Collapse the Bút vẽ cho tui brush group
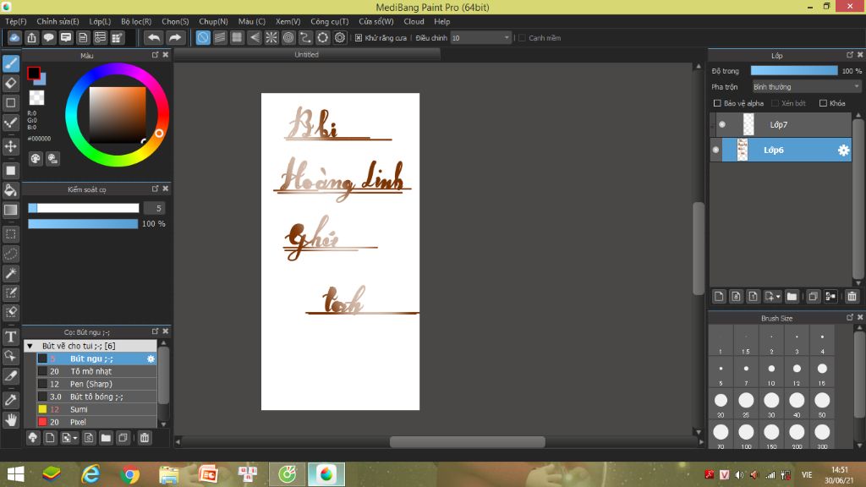866x487 pixels. [x=30, y=346]
